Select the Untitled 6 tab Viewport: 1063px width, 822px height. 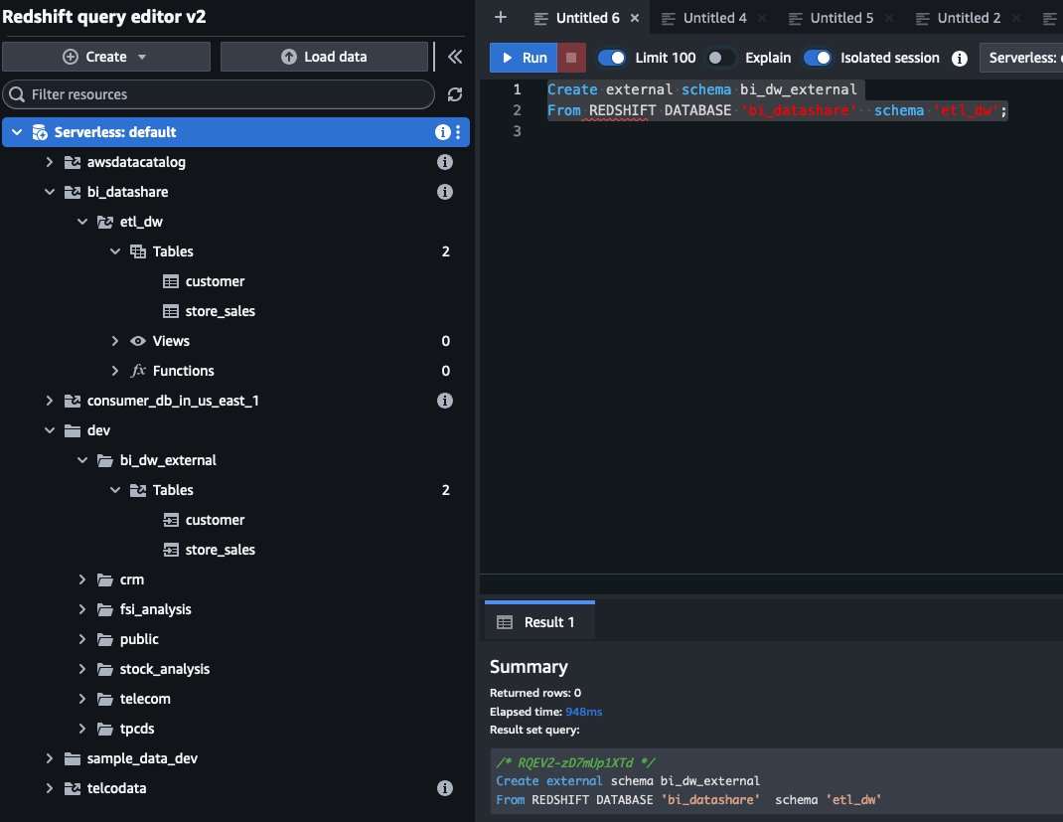pyautogui.click(x=587, y=18)
